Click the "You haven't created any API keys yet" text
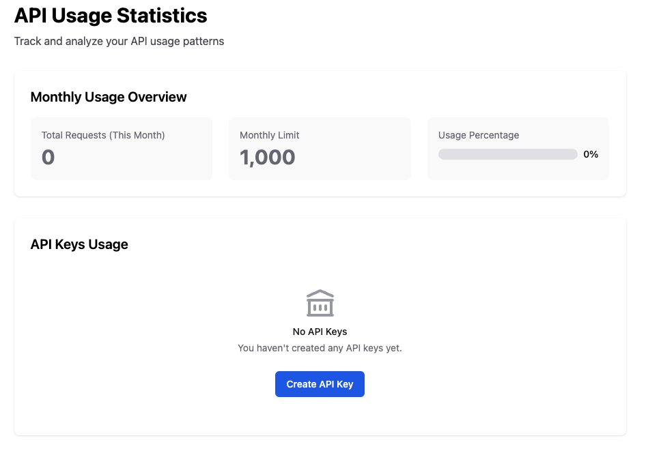The image size is (661, 453). [320, 348]
